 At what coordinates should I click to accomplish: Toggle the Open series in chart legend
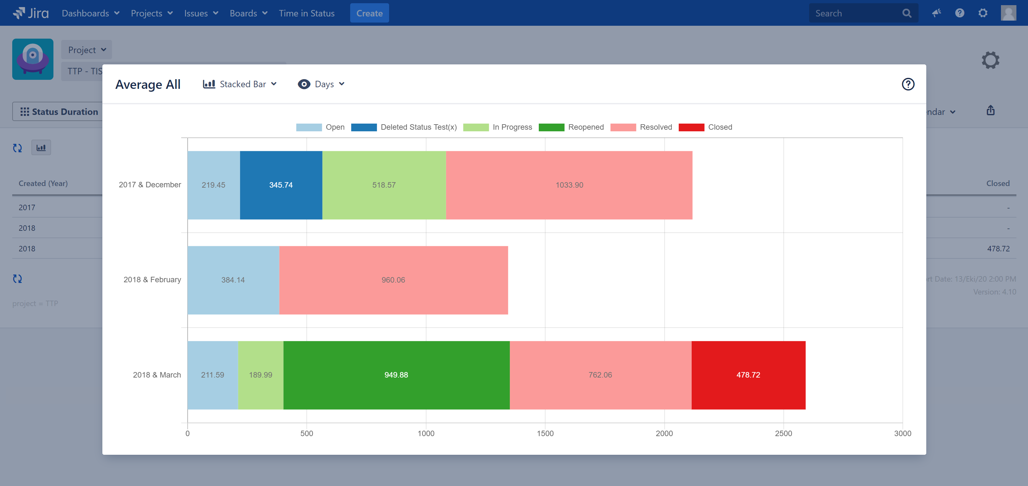pos(320,127)
